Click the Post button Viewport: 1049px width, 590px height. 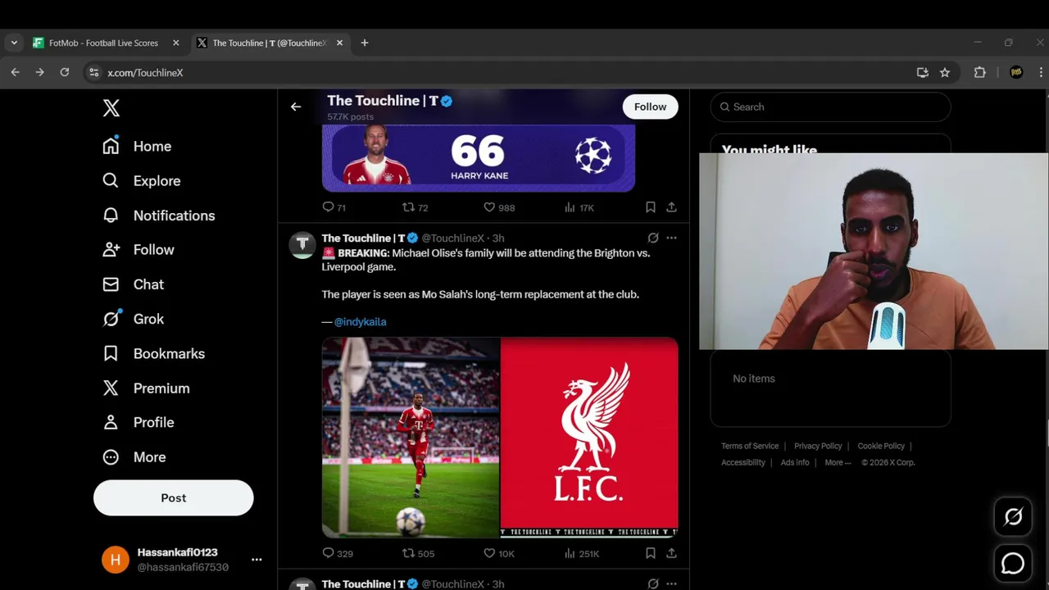click(174, 497)
